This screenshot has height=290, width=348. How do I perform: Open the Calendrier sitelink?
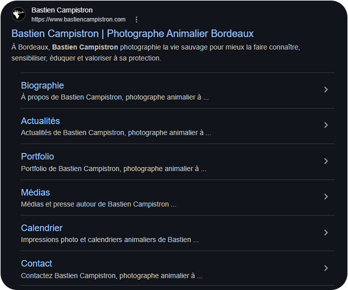tap(41, 228)
